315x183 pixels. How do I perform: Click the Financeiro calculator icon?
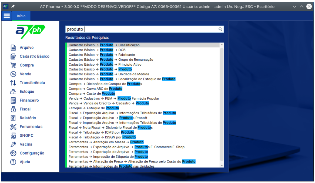tap(13, 100)
